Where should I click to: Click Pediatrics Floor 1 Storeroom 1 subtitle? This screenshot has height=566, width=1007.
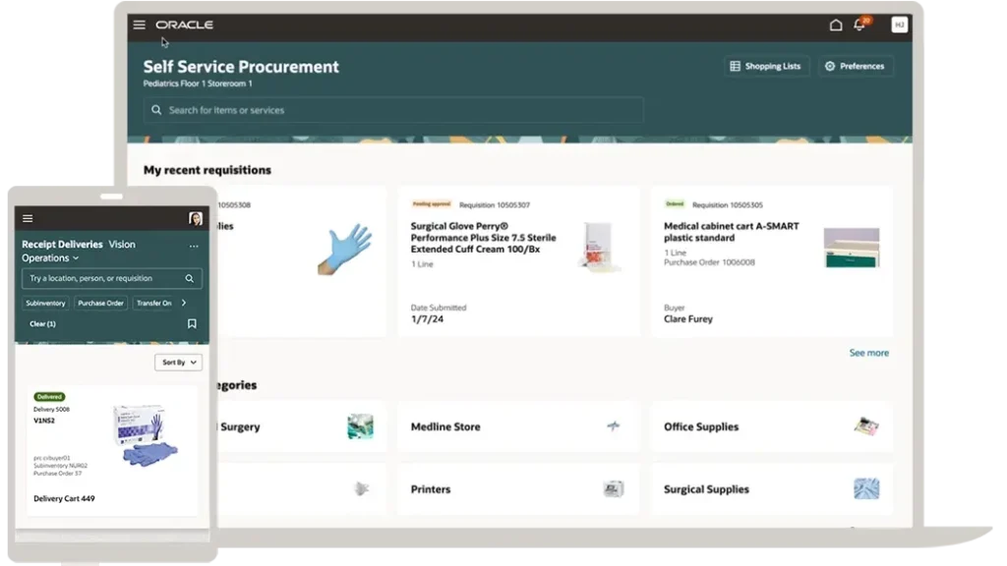tap(198, 84)
